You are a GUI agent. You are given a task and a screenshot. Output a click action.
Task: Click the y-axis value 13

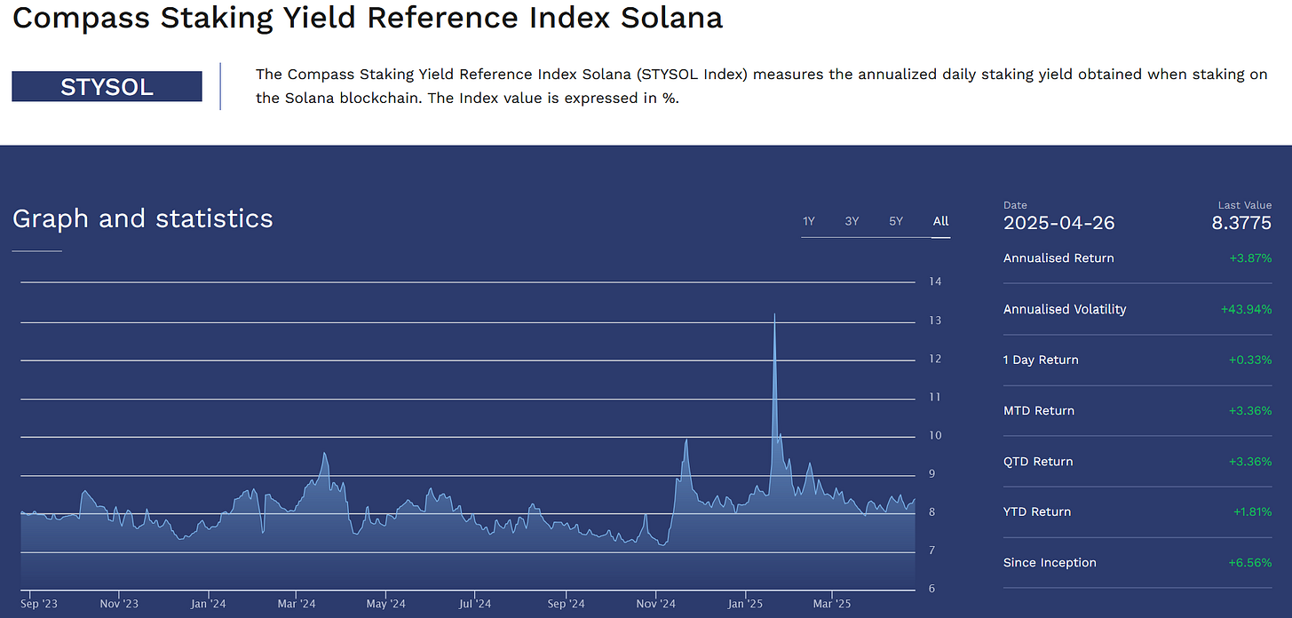(935, 321)
